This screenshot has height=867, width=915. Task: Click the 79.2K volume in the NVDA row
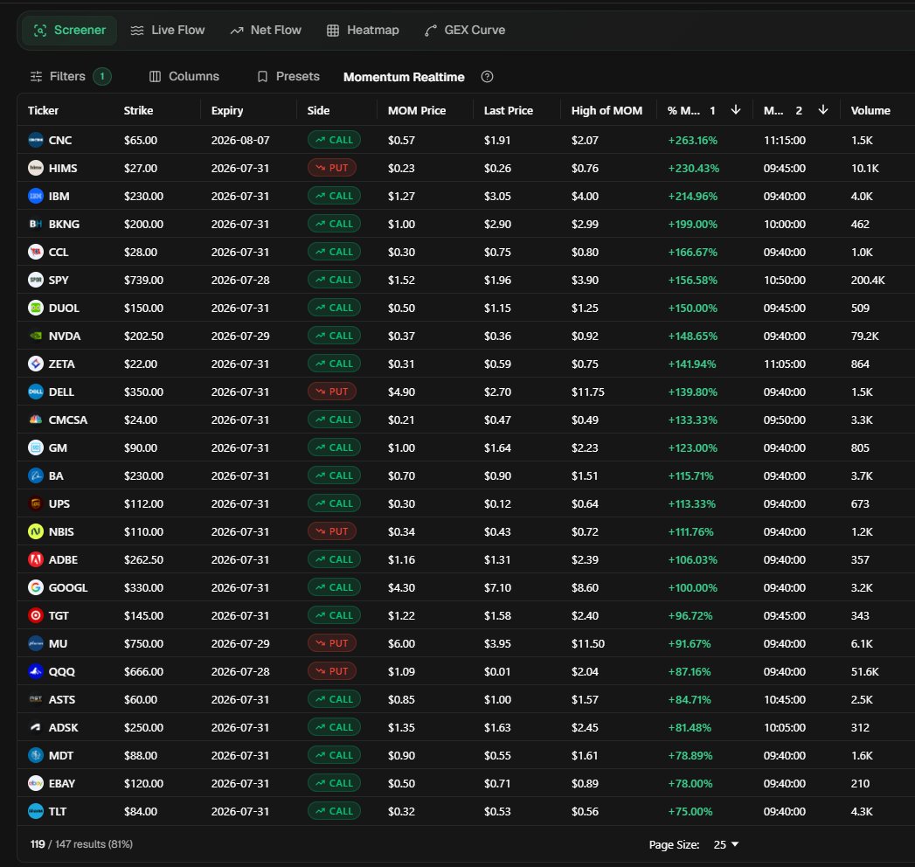tap(865, 336)
